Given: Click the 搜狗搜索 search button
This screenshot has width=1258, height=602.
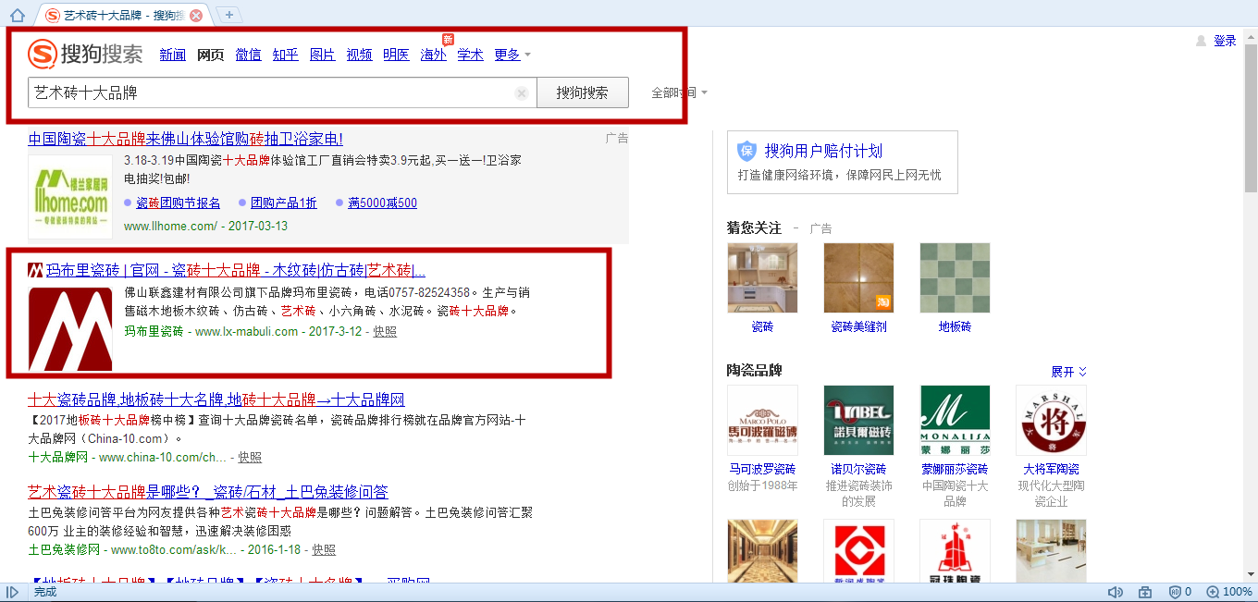Looking at the screenshot, I should coord(583,92).
